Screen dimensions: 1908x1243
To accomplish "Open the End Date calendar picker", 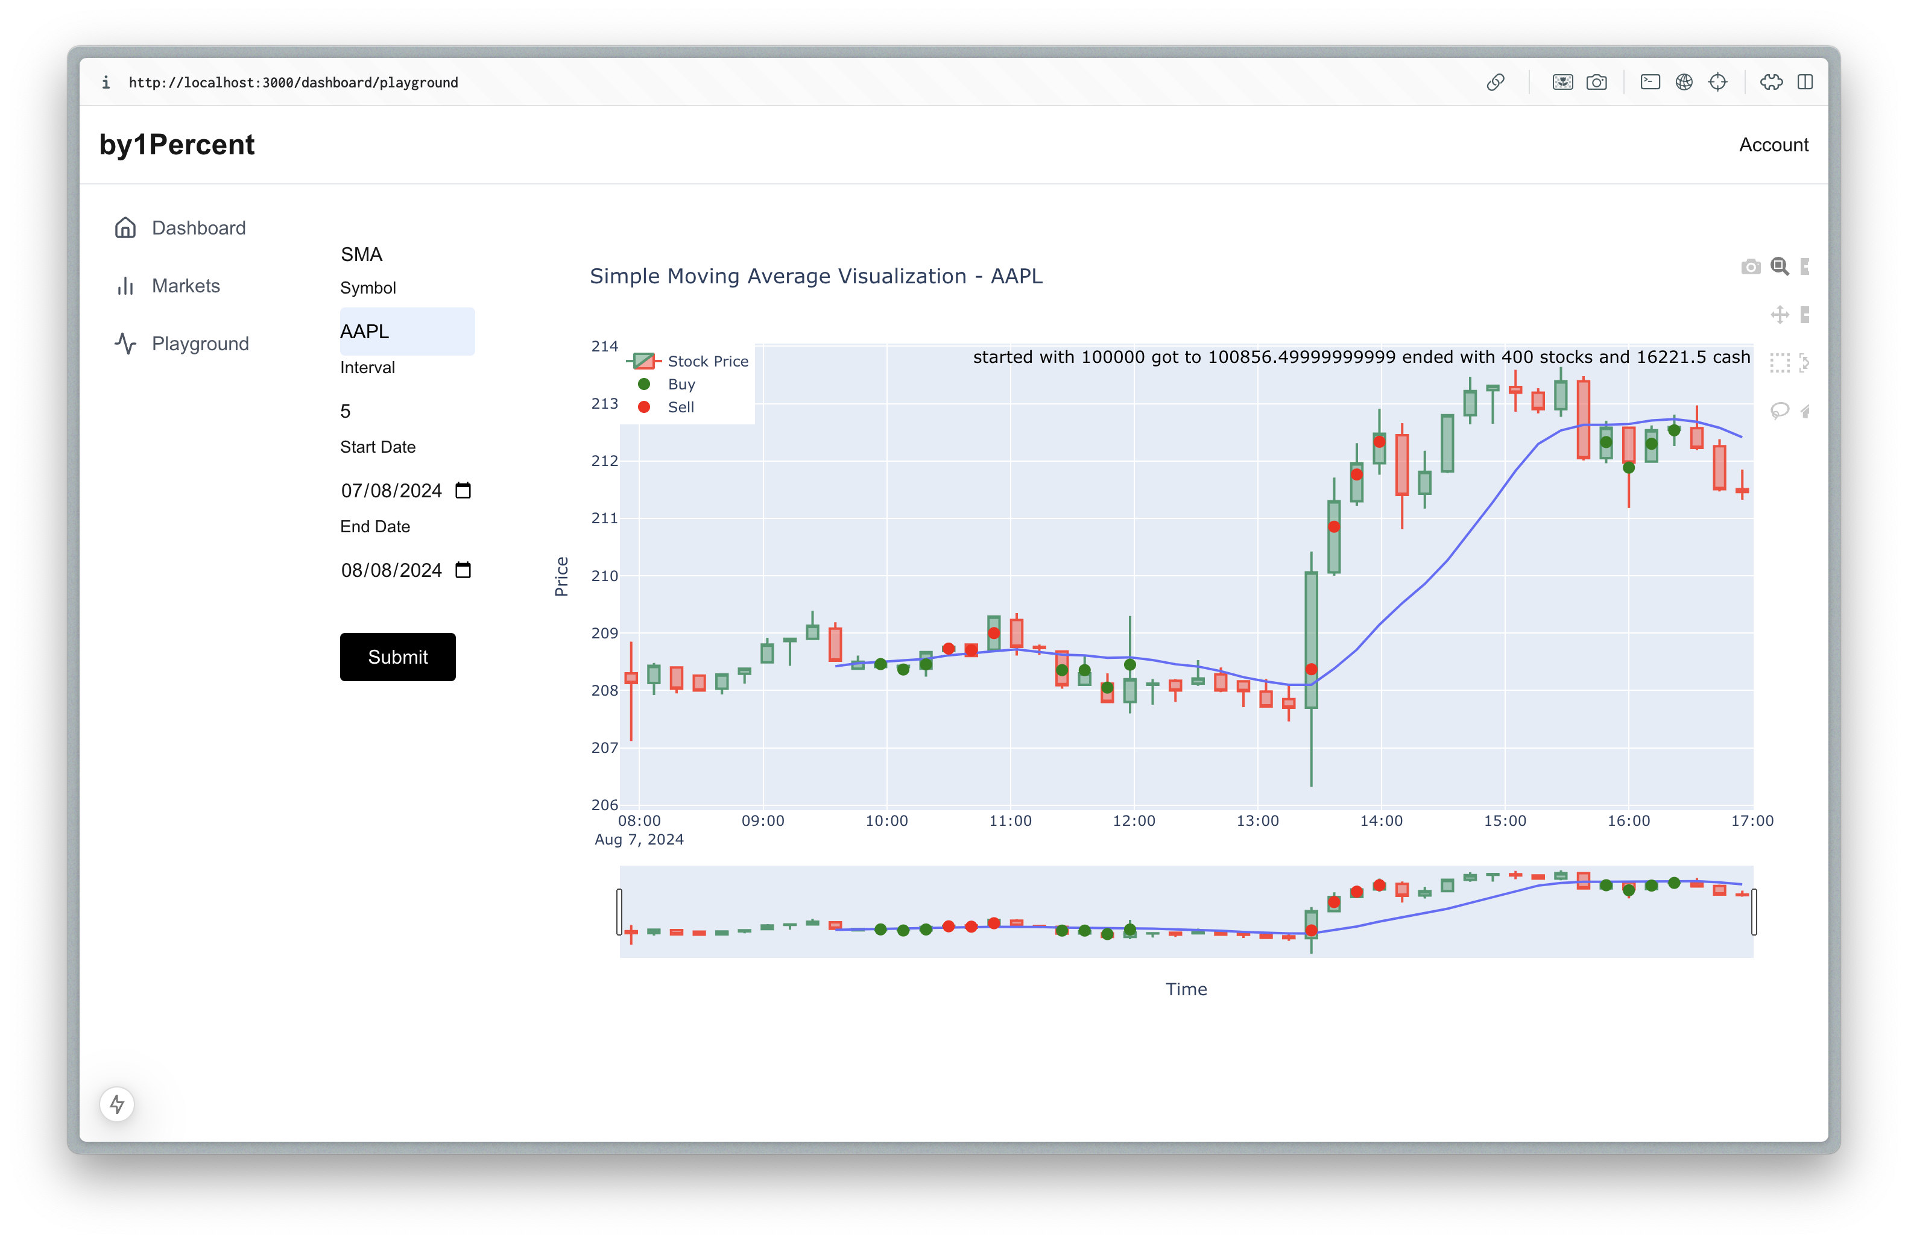I will tap(463, 570).
